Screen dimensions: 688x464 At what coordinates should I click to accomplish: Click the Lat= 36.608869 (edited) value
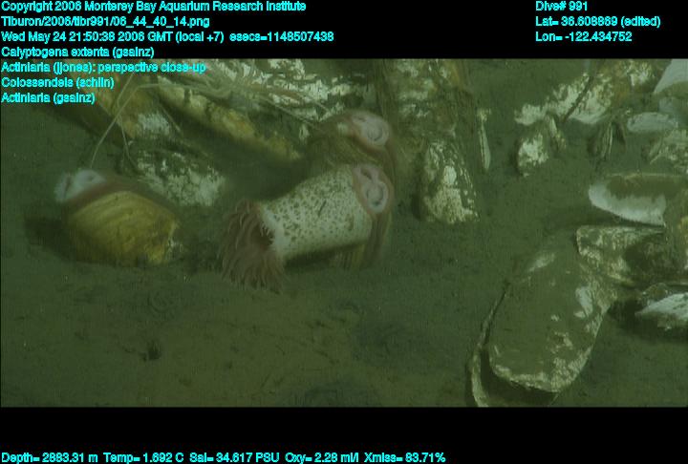pos(597,22)
